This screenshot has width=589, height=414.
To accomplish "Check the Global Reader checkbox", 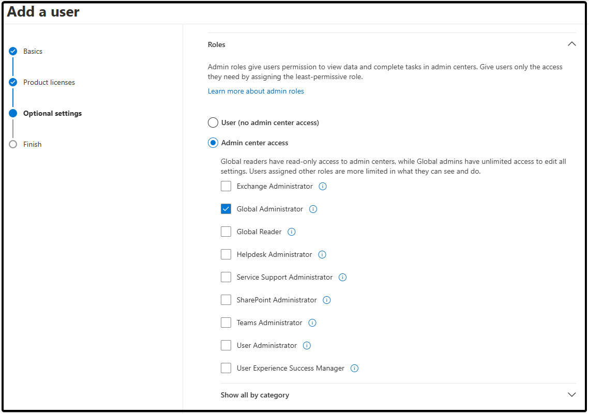I will tap(226, 232).
